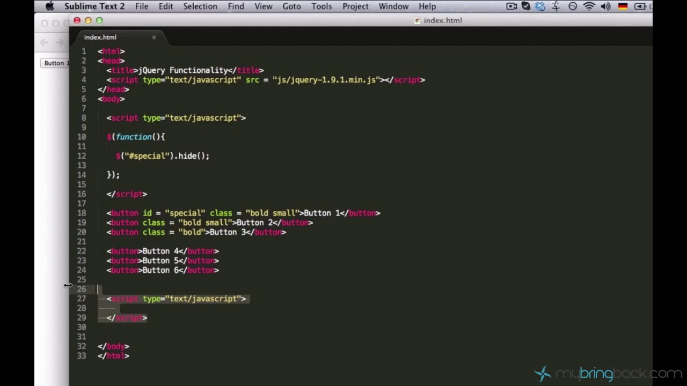This screenshot has width=687, height=386.
Task: Click the .hide() call on line 12
Action: coord(192,156)
